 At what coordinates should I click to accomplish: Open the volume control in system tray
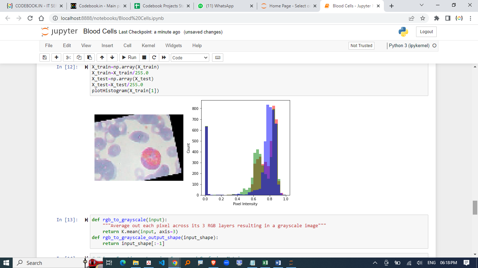[x=419, y=263]
